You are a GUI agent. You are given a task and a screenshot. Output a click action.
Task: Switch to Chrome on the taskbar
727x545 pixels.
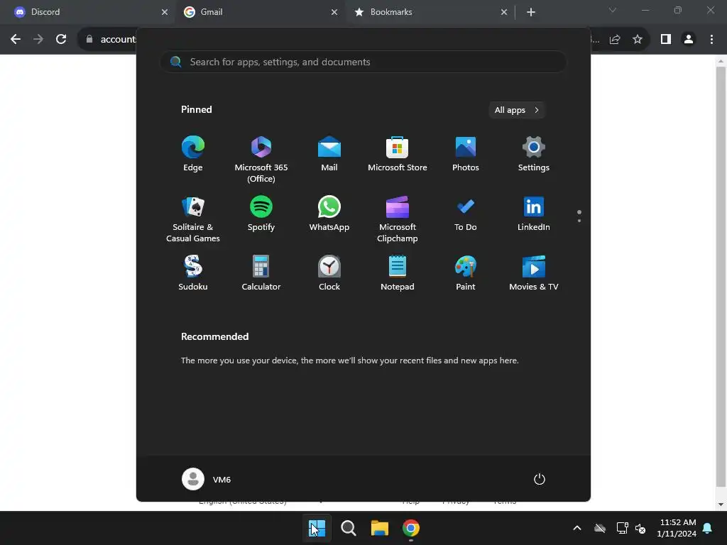(411, 528)
